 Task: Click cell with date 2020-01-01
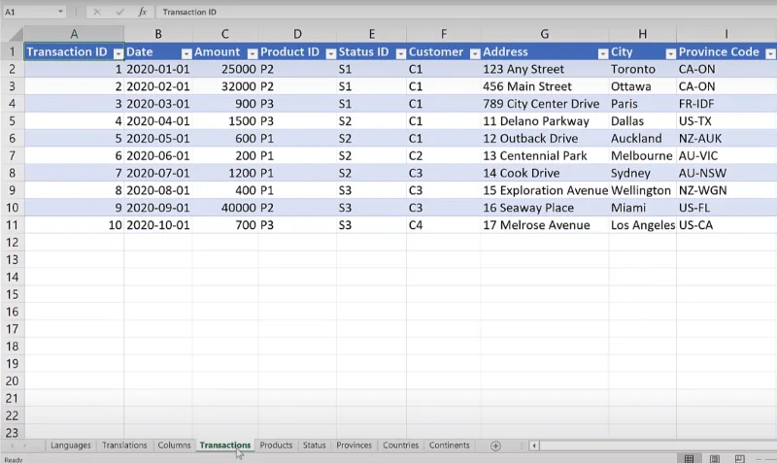158,69
